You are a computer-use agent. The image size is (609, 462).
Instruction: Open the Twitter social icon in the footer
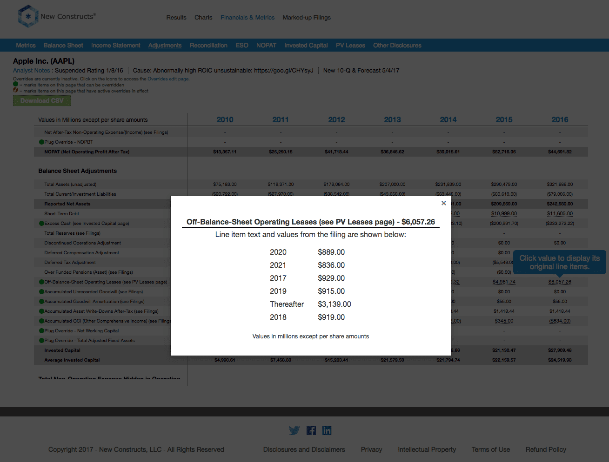coord(294,430)
